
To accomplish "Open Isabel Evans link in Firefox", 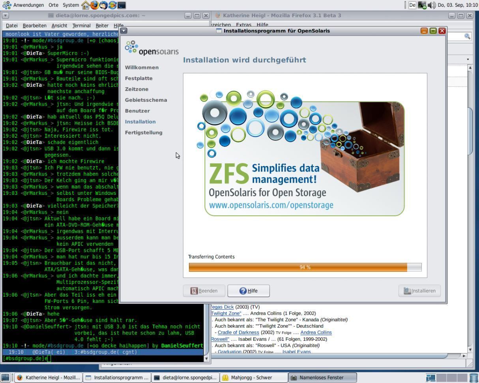I will [296, 352].
